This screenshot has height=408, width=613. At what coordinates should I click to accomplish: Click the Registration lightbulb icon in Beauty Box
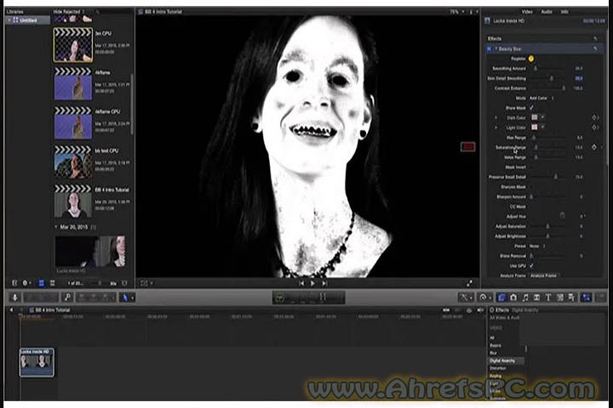531,59
